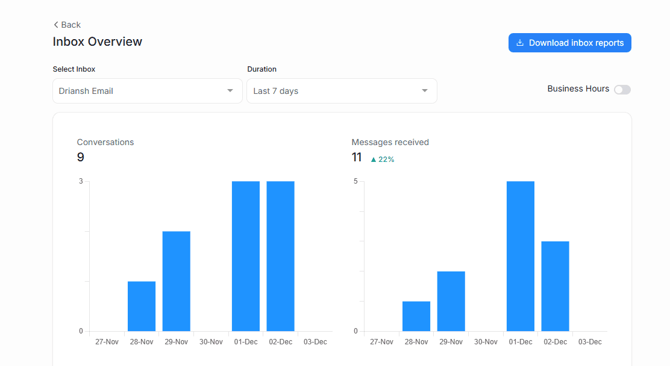
Task: Click the download icon in the reports button
Action: point(519,42)
